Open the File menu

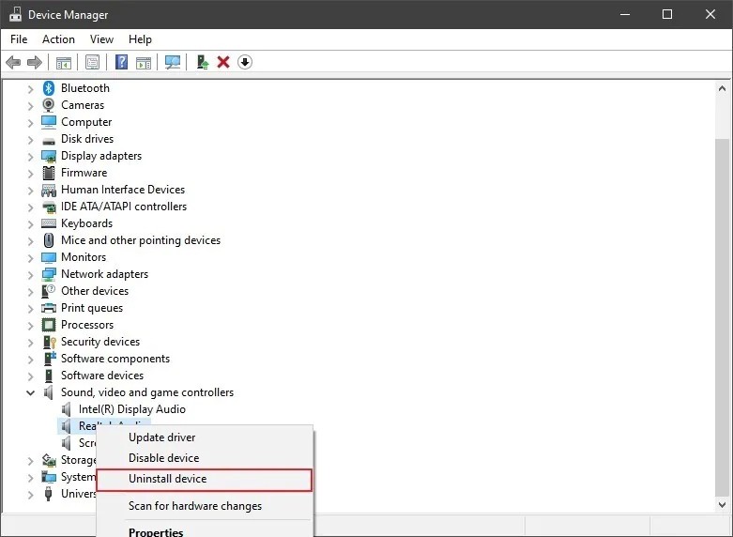[19, 39]
